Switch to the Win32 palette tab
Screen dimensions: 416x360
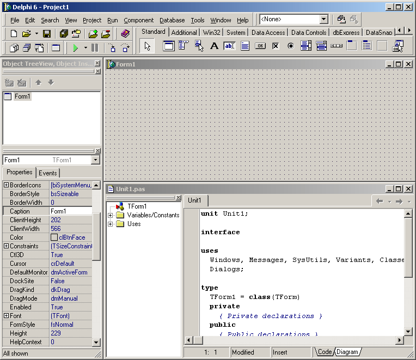(x=211, y=33)
